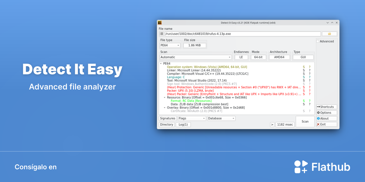This screenshot has width=365, height=182.
Task: Open the Options dialog
Action: 327,113
